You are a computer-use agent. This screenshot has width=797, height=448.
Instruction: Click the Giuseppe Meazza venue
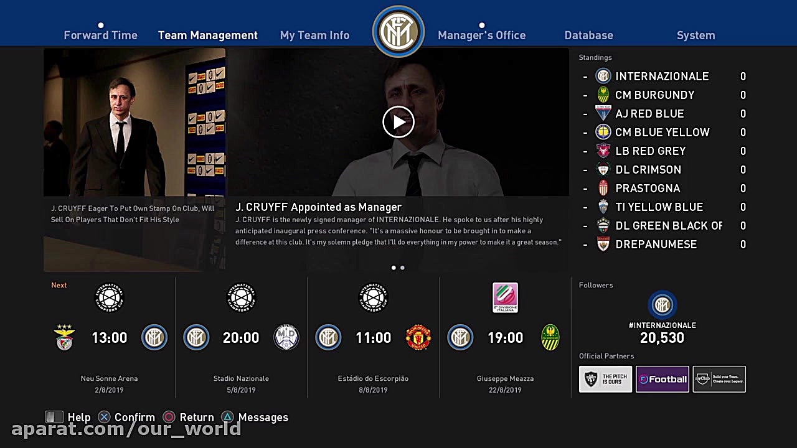(505, 378)
